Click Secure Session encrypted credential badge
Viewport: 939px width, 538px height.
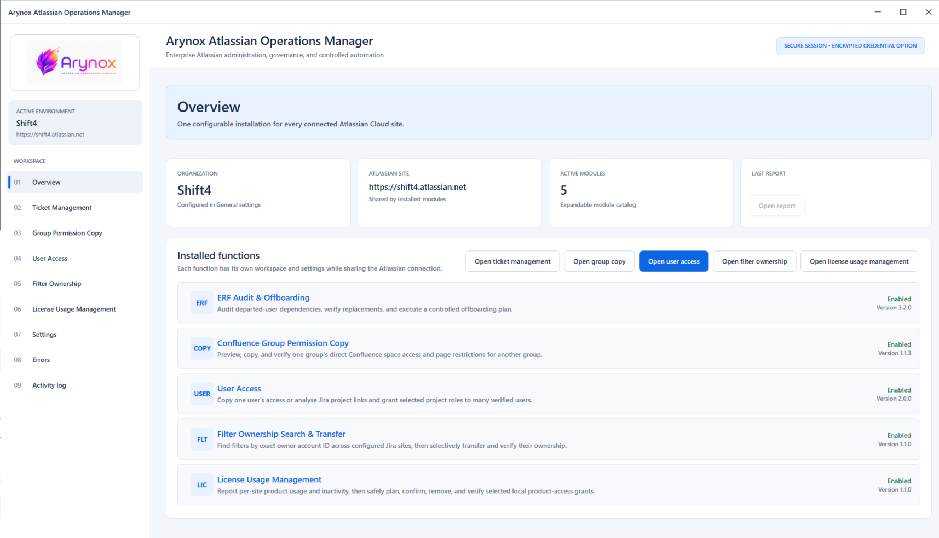point(850,46)
